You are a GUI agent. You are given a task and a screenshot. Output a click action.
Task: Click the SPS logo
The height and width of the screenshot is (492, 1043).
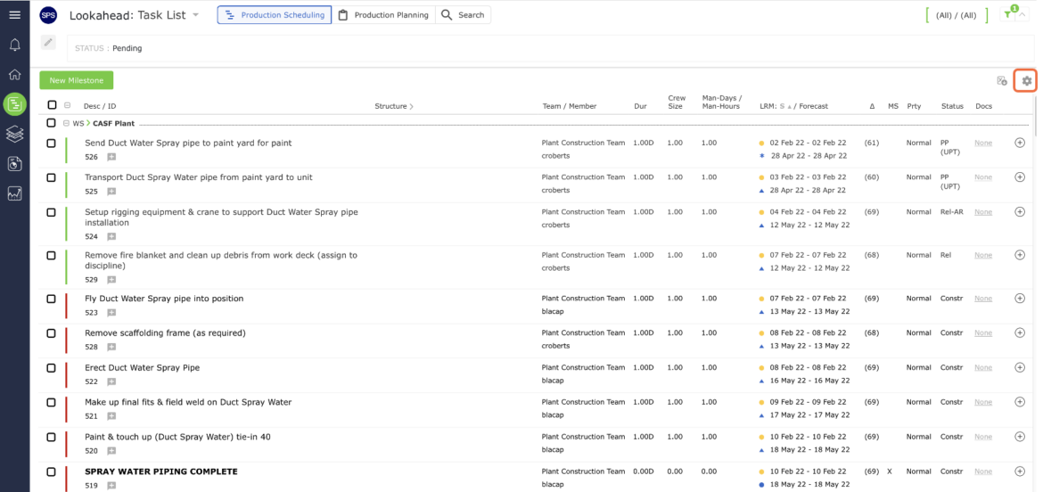point(48,14)
